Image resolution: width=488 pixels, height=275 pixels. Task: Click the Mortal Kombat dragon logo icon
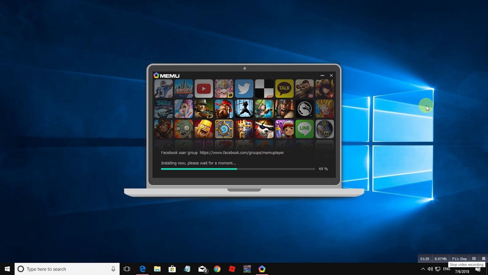click(x=305, y=109)
